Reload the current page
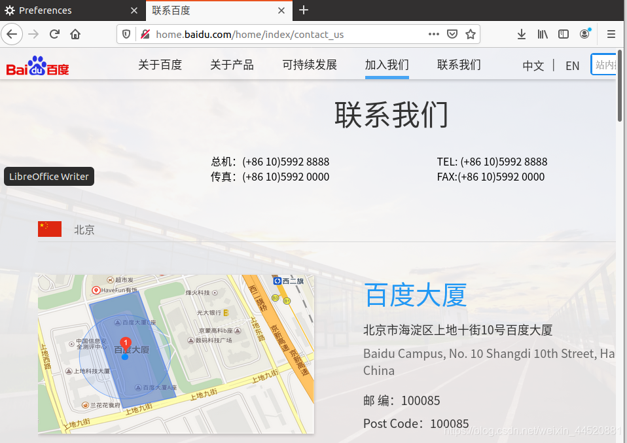The image size is (627, 443). coord(54,35)
